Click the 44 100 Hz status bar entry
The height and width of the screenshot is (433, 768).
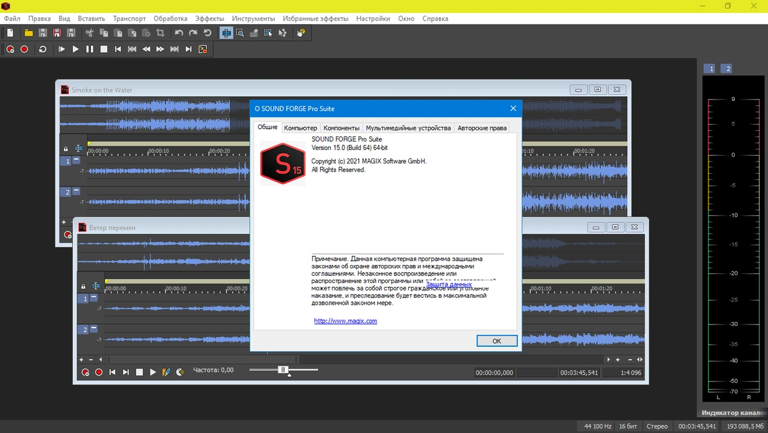598,426
